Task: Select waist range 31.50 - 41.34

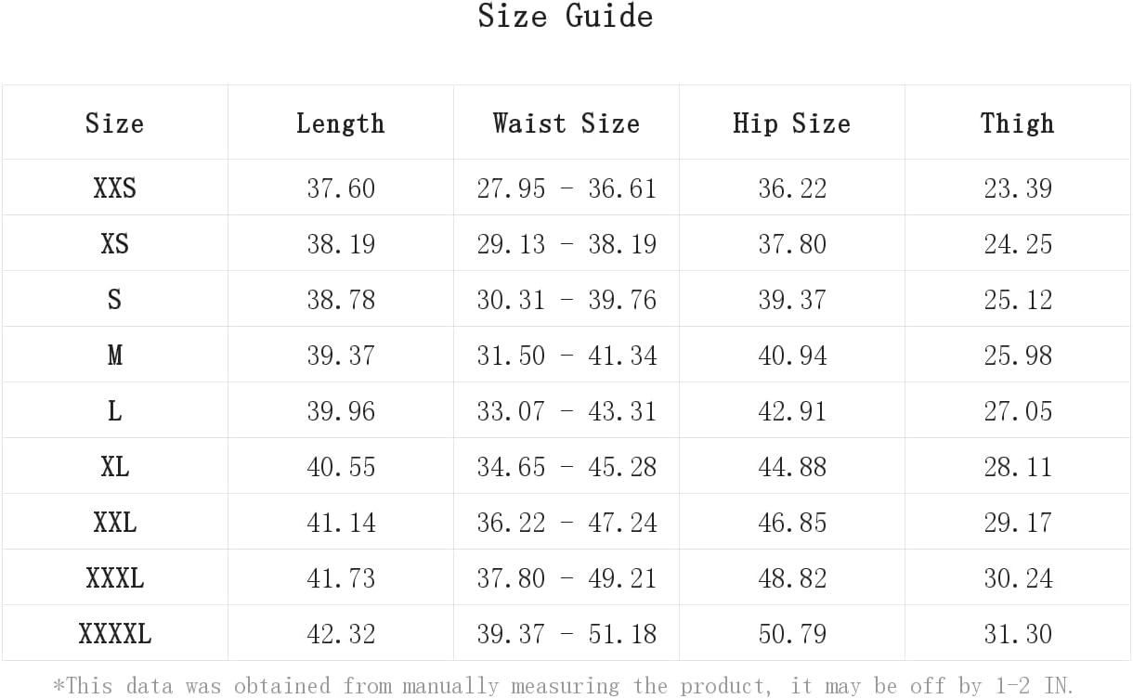Action: pos(566,356)
